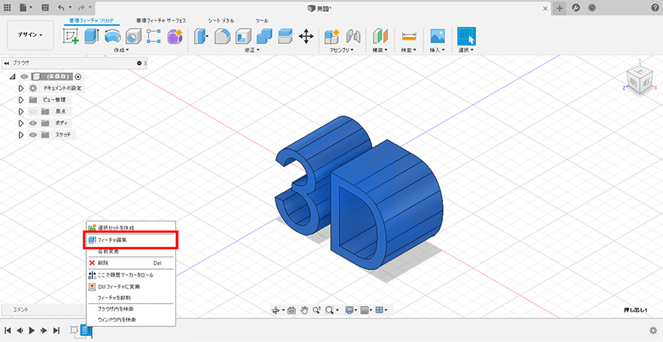The image size is (663, 342).
Task: Toggle visibility of the ボディ folder
Action: 33,123
